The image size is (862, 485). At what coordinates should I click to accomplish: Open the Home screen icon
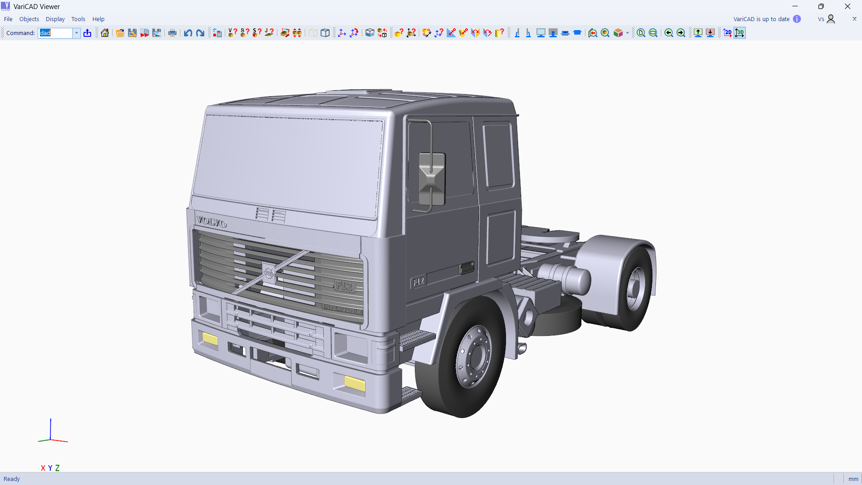coord(104,33)
